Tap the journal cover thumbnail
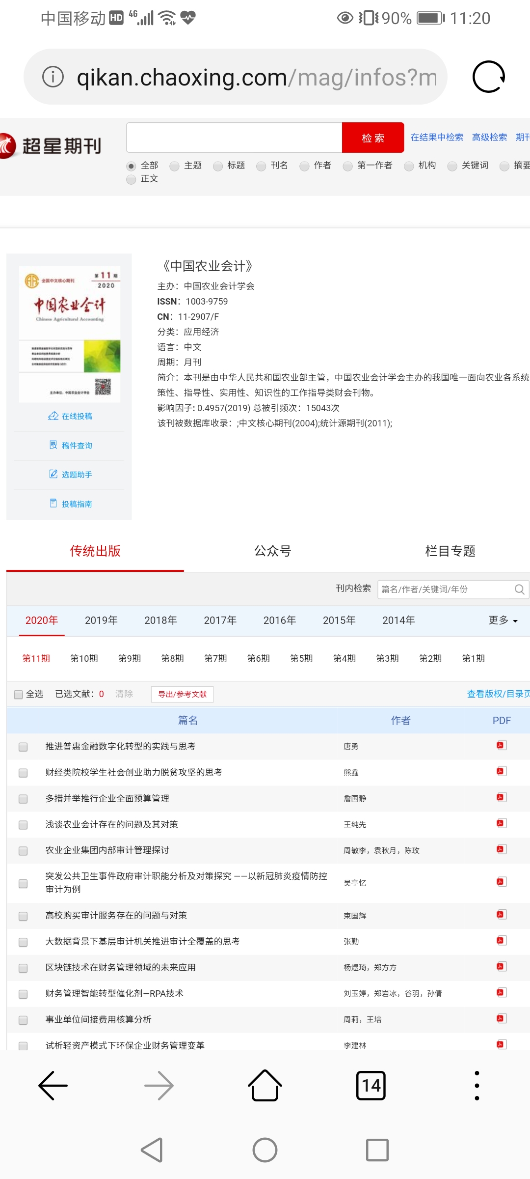 coord(70,334)
